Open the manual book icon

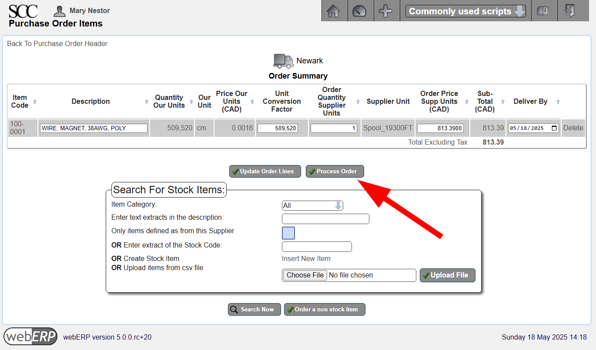pos(542,11)
